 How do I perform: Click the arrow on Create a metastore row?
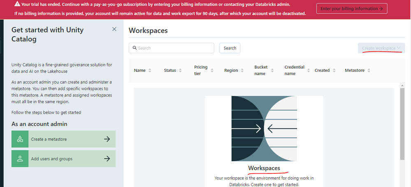[x=107, y=139]
